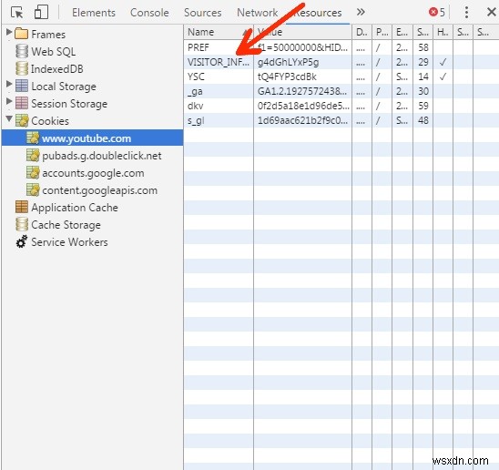The height and width of the screenshot is (470, 499).
Task: Select the dkv cookie row
Action: coord(341,106)
